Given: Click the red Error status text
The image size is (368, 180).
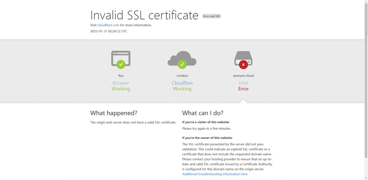Looking at the screenshot, I should 243,89.
